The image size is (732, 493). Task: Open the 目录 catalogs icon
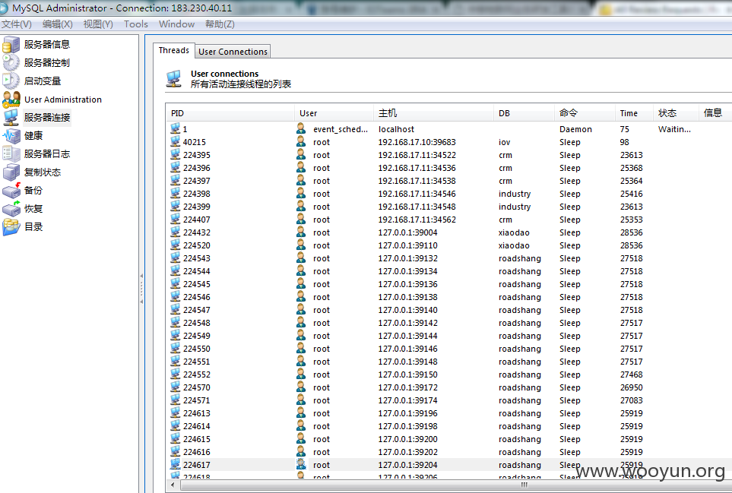[11, 226]
